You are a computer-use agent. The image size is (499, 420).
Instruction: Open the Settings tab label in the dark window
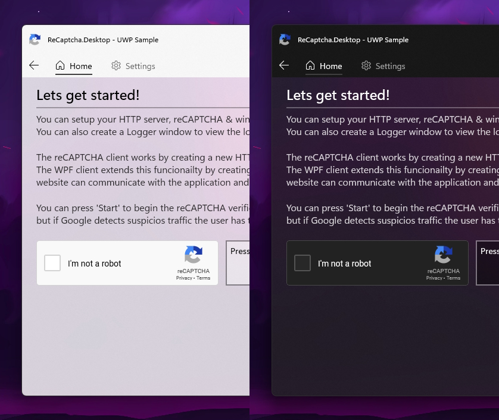coord(391,66)
